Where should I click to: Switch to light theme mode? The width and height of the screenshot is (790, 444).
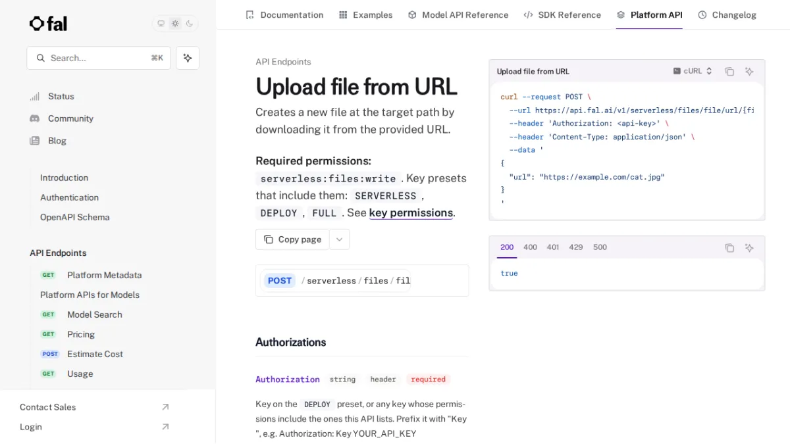pos(175,24)
